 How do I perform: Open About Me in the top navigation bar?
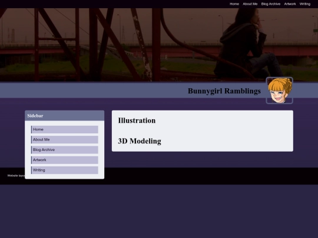[250, 4]
